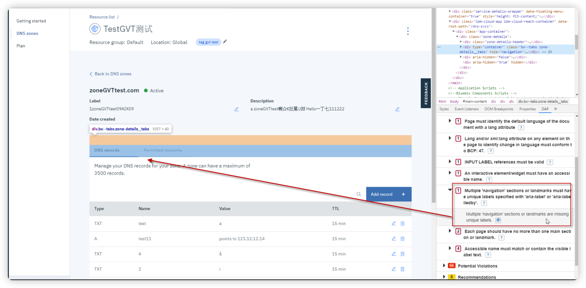This screenshot has height=288, width=586.
Task: Delete the test11 A record
Action: pos(402,239)
